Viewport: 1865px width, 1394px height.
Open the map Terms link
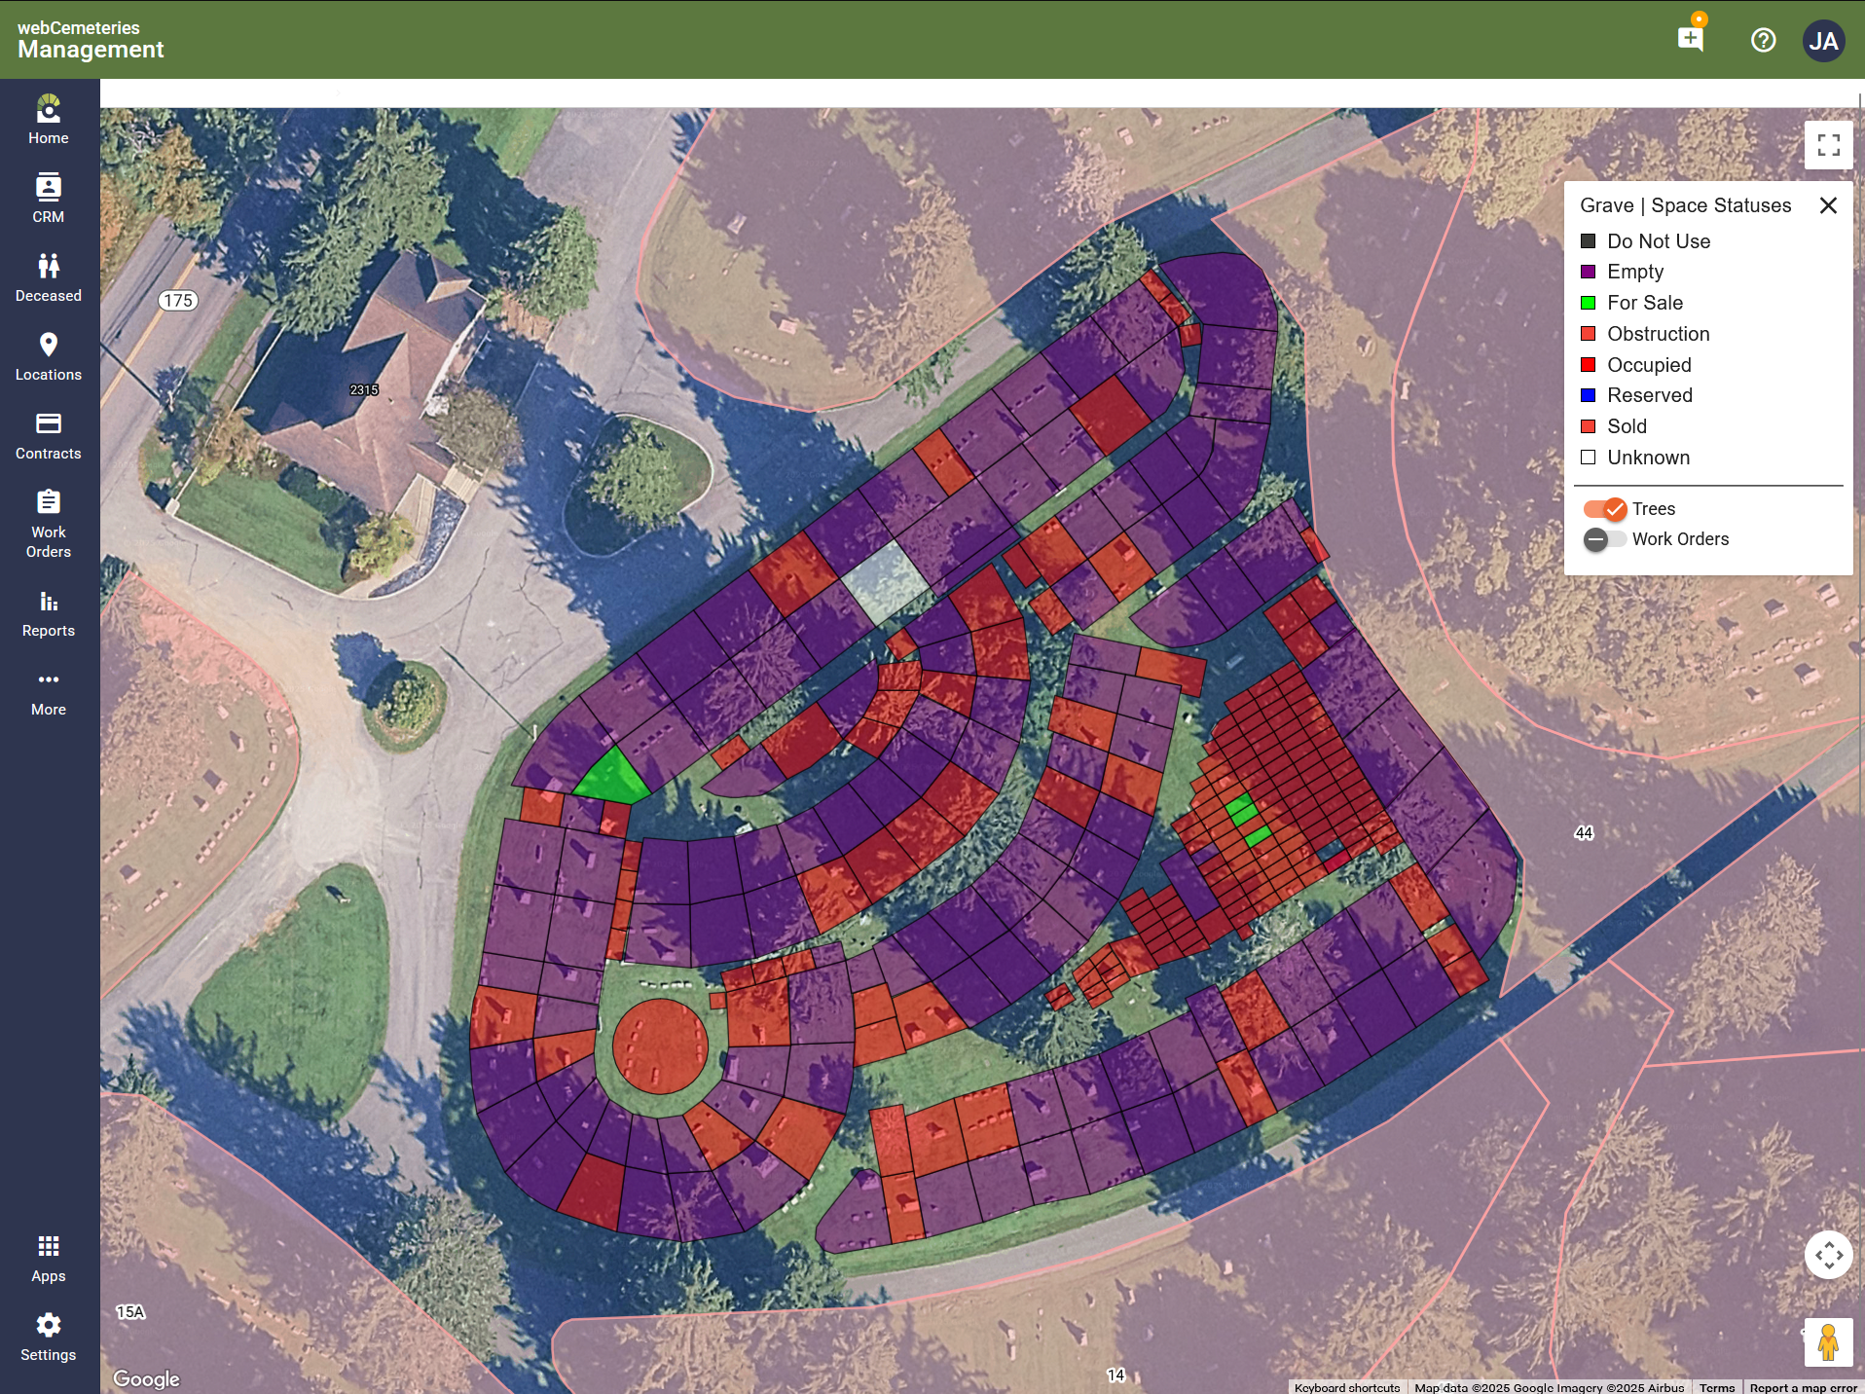(1716, 1387)
